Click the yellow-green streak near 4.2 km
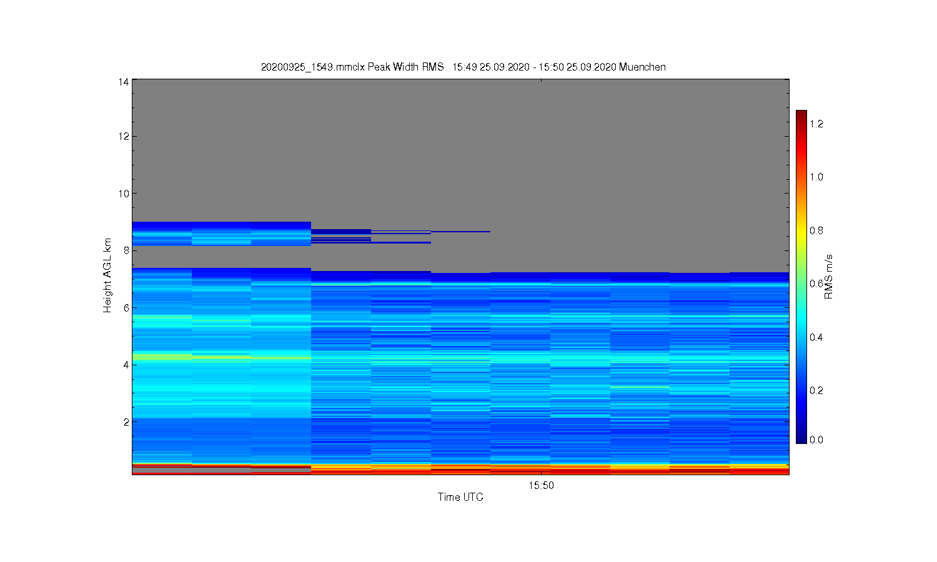This screenshot has width=937, height=562. pyautogui.click(x=162, y=357)
